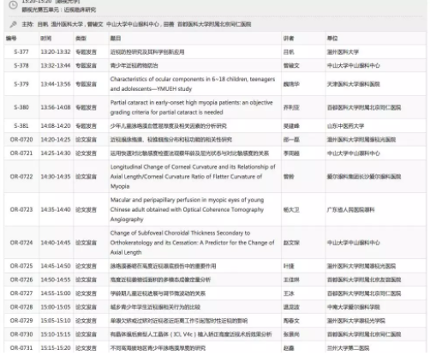Open the 'Longitudinal Change of Corneal Curvature' title
The image size is (430, 362).
pos(193,177)
